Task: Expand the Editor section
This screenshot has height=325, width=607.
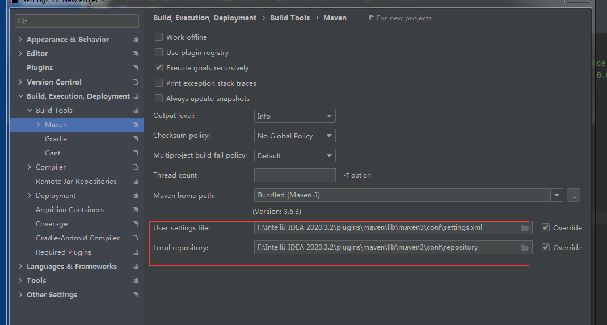Action: tap(20, 54)
